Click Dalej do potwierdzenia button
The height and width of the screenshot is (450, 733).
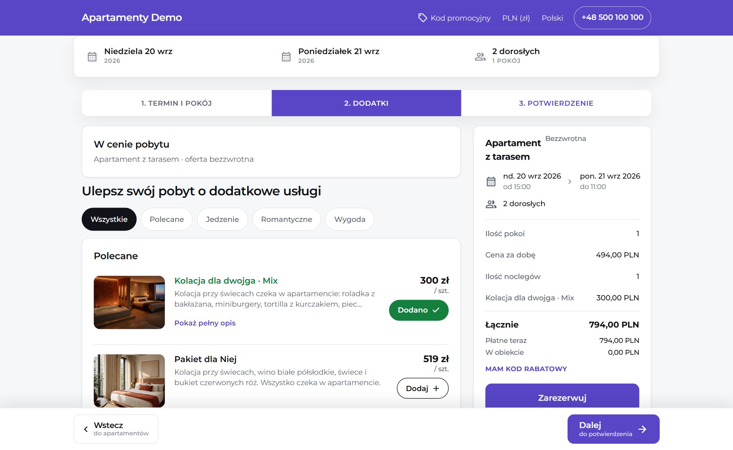[613, 429]
